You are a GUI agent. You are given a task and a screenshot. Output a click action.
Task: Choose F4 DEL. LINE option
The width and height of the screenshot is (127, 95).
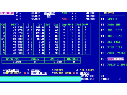coord(112,36)
